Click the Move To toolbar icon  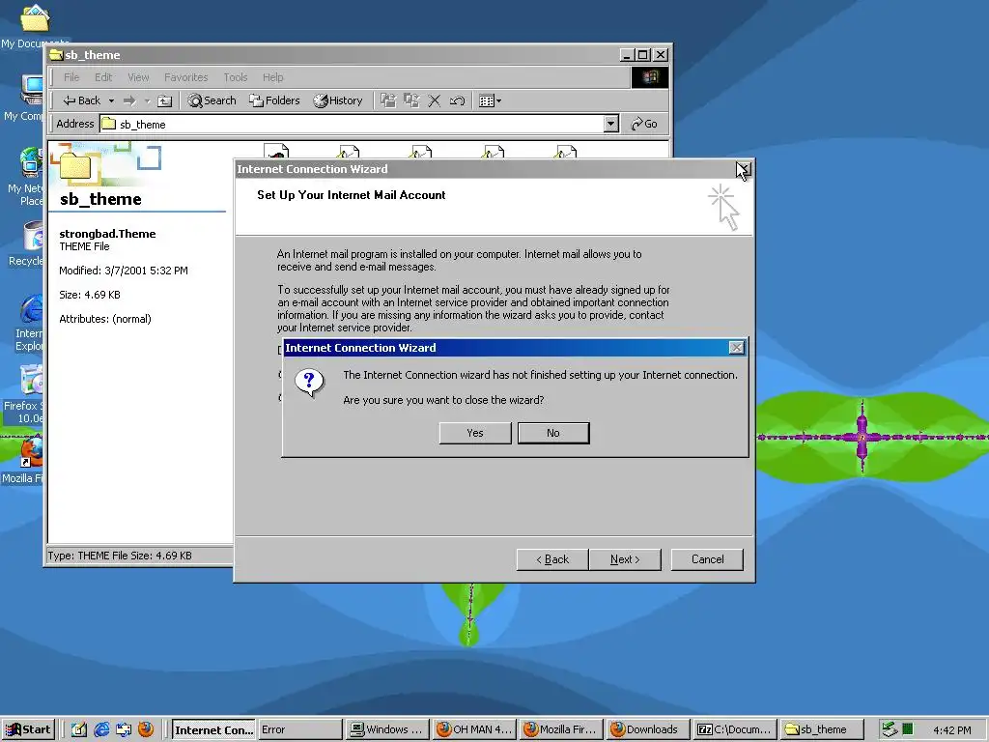point(388,100)
